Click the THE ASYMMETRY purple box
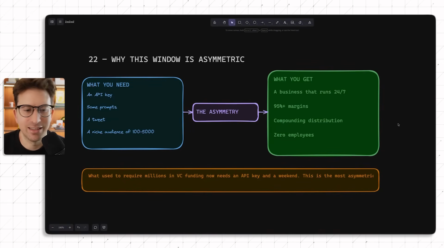 tap(225, 112)
